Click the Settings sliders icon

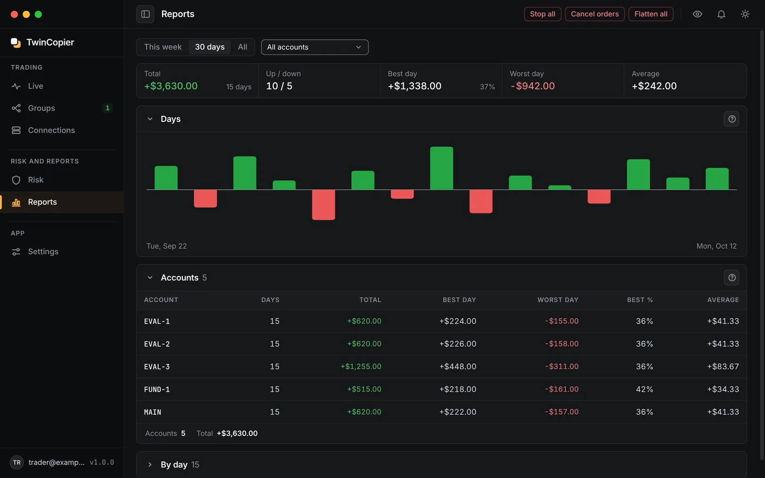pyautogui.click(x=16, y=252)
